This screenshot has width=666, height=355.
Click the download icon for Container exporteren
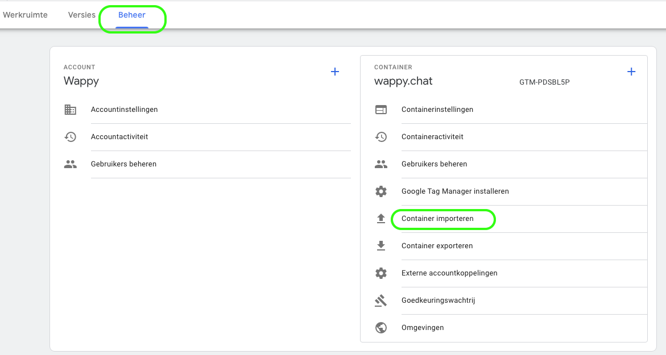click(x=381, y=245)
